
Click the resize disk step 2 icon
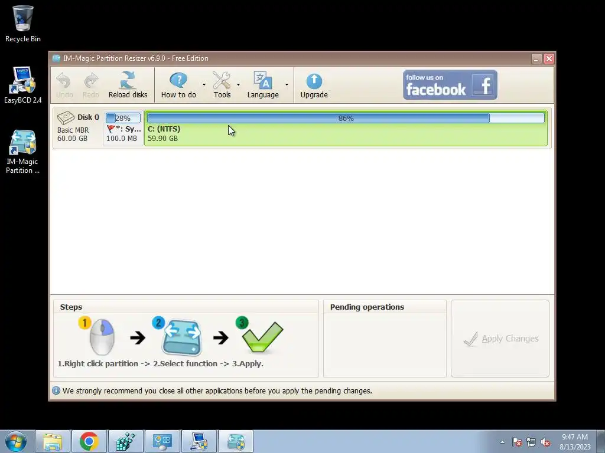(x=182, y=337)
